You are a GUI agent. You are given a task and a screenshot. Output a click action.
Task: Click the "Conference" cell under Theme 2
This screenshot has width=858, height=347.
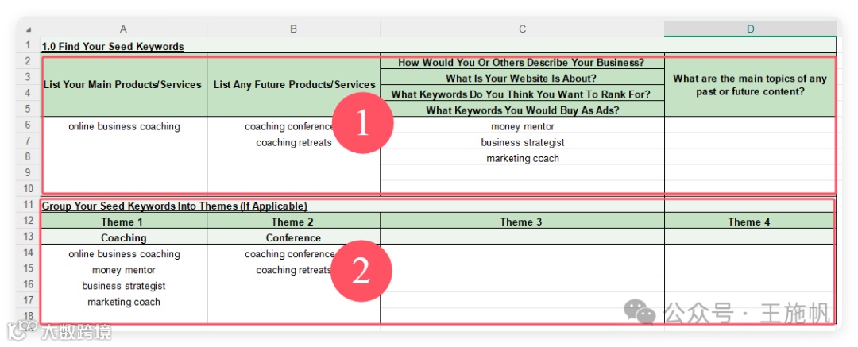(x=293, y=238)
